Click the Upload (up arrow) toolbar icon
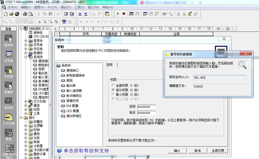The width and height of the screenshot is (259, 159). coord(80,14)
